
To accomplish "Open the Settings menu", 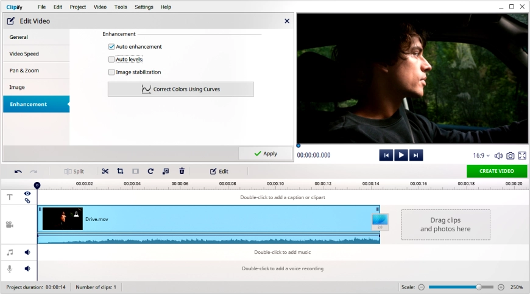I will pyautogui.click(x=144, y=7).
